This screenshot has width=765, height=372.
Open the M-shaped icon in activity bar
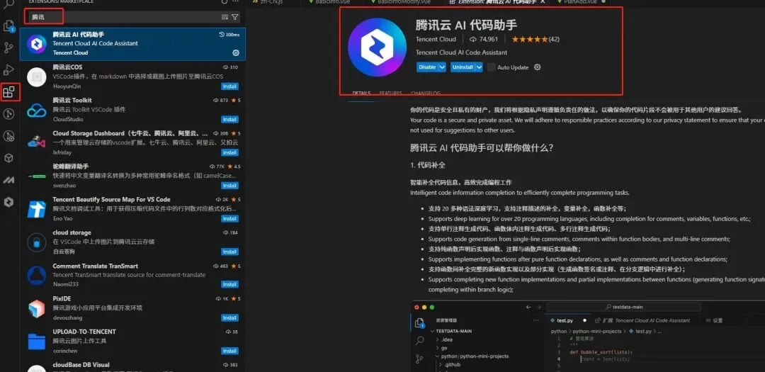click(x=9, y=180)
